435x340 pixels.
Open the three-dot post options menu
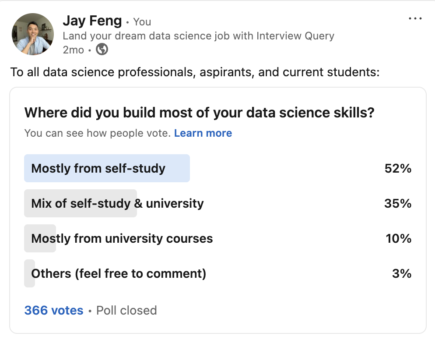click(414, 19)
